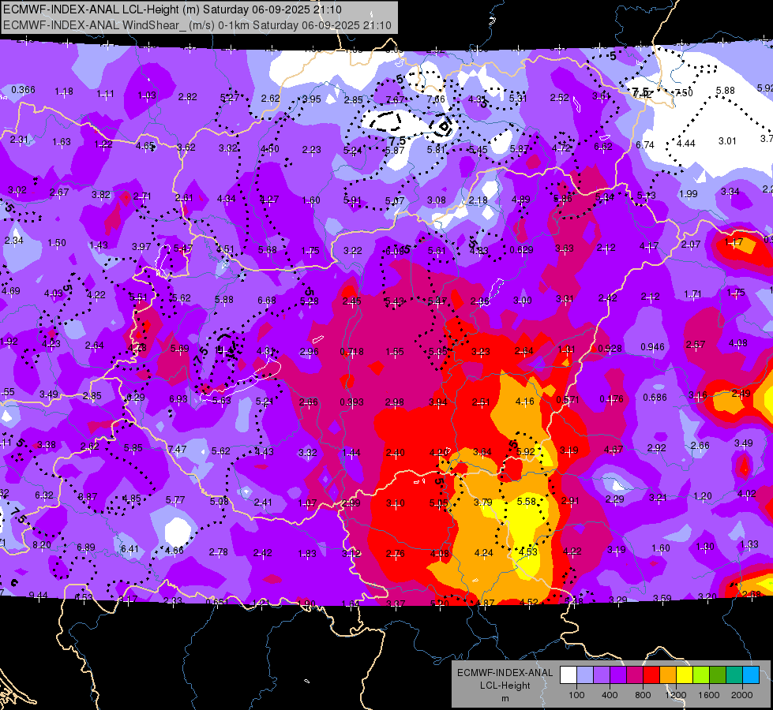This screenshot has width=773, height=710.
Task: Click the wind shear value '6.74'
Action: point(645,145)
